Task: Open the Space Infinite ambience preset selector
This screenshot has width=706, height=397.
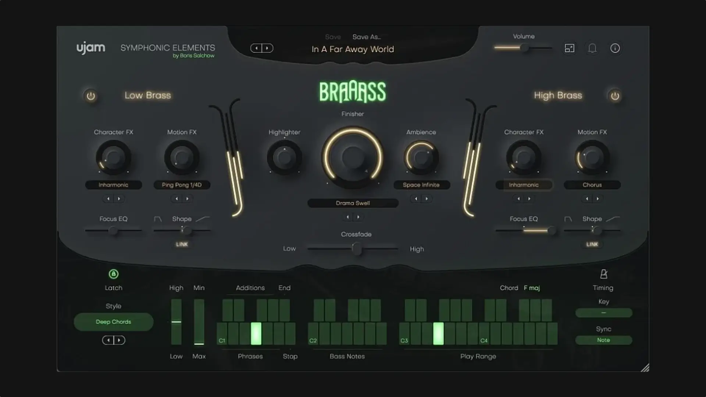Action: pyautogui.click(x=421, y=185)
